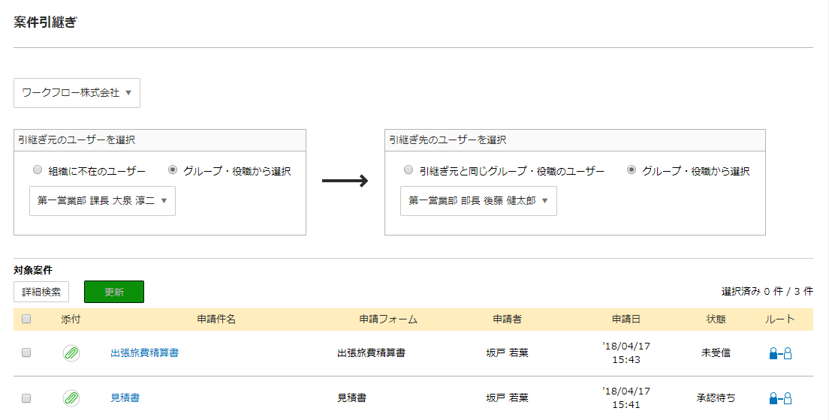Open route icon for 出張旅費精算書 row
This screenshot has height=420, width=829.
[780, 353]
